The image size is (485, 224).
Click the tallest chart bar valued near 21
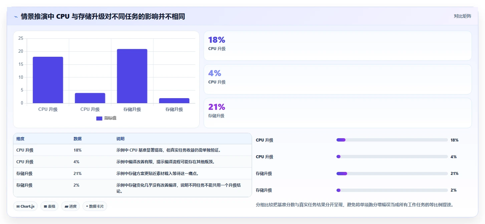[x=132, y=76]
